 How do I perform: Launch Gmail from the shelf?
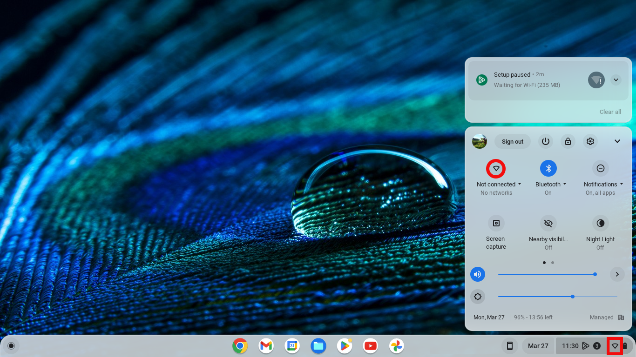[266, 346]
